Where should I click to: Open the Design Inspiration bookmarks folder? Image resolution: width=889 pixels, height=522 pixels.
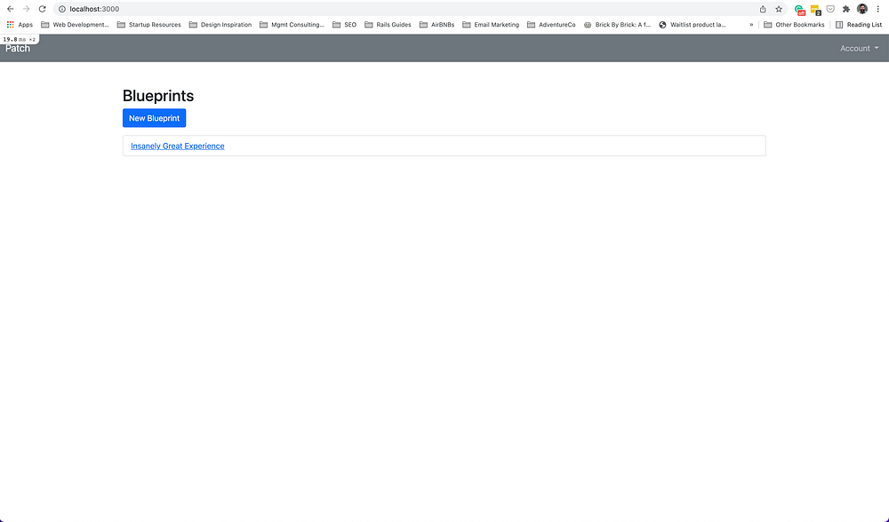[220, 25]
